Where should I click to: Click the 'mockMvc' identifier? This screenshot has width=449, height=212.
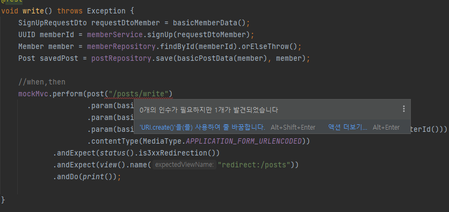pos(33,94)
